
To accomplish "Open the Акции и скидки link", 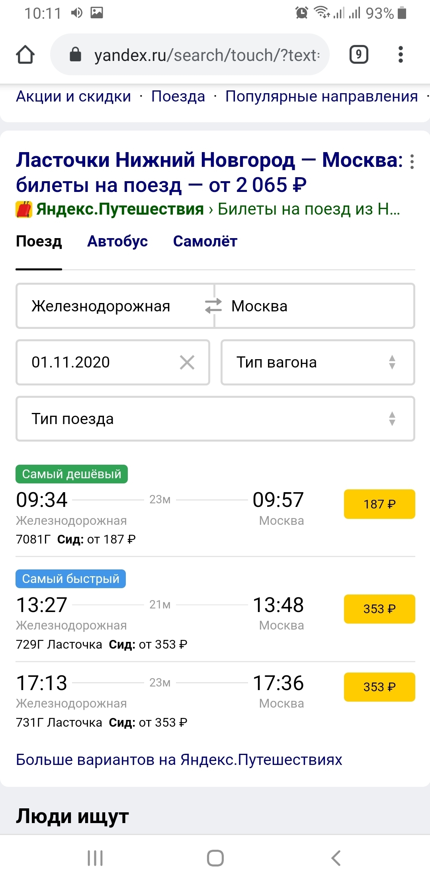I will (73, 96).
